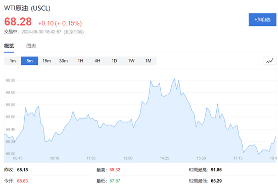Click the 68.60 y-axis label
Image resolution: width=278 pixels, height=184 pixels.
click(x=11, y=117)
